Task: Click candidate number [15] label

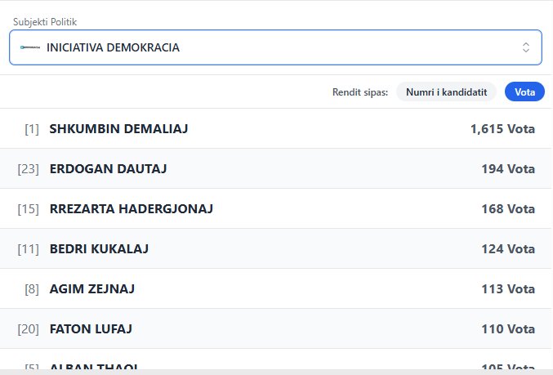Action: point(29,209)
